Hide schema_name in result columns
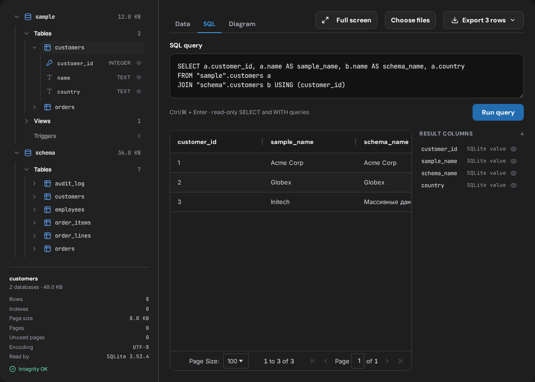The image size is (535, 382). [514, 173]
